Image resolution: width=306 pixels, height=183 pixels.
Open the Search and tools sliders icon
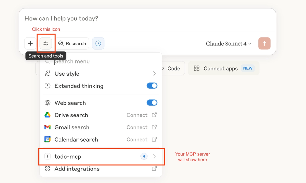[x=46, y=43]
